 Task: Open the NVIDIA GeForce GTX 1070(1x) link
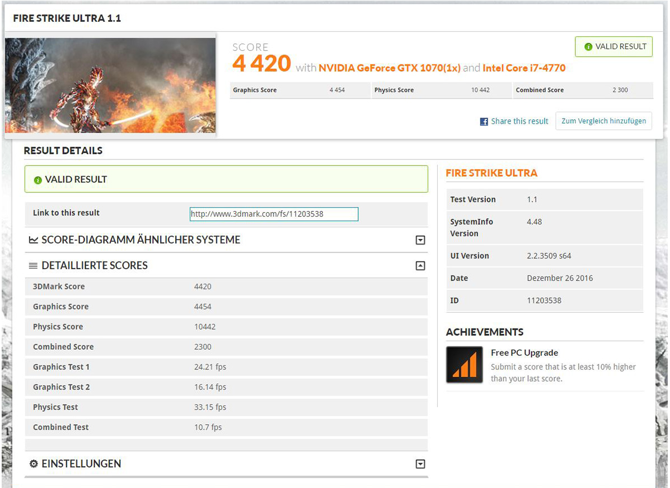point(389,68)
